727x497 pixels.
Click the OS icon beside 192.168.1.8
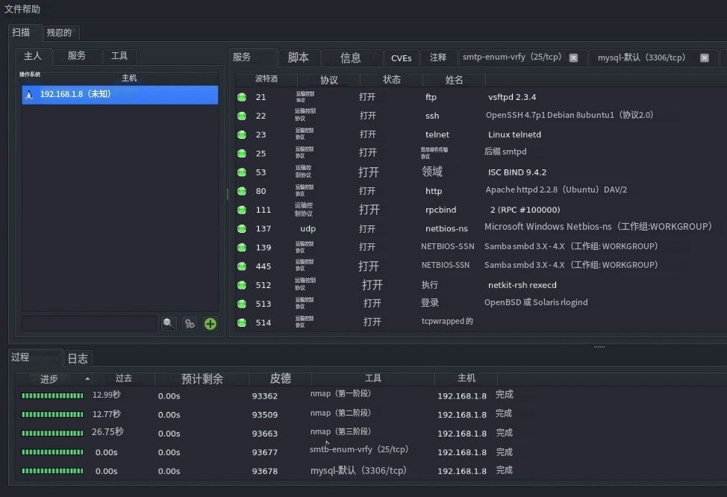click(28, 95)
